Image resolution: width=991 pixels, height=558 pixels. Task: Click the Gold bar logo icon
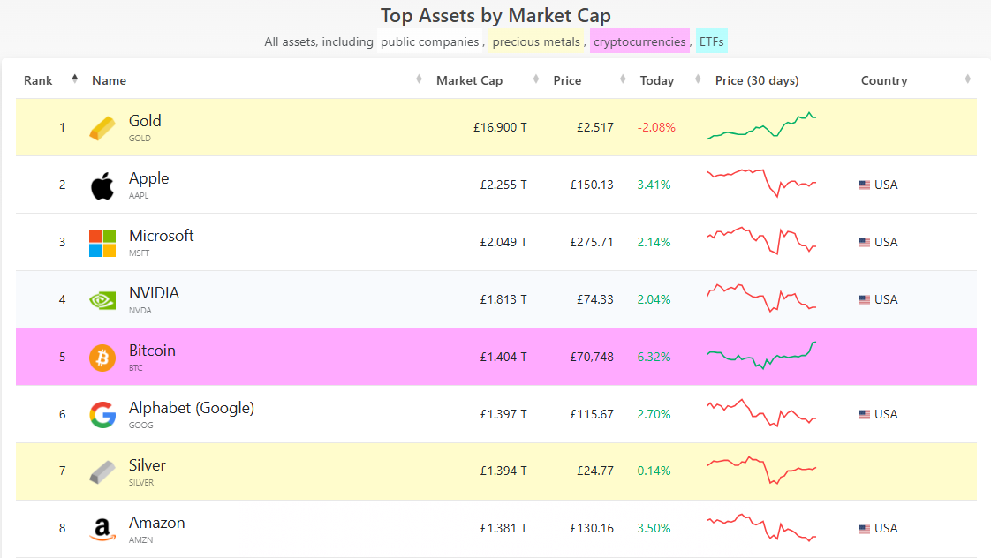click(101, 127)
